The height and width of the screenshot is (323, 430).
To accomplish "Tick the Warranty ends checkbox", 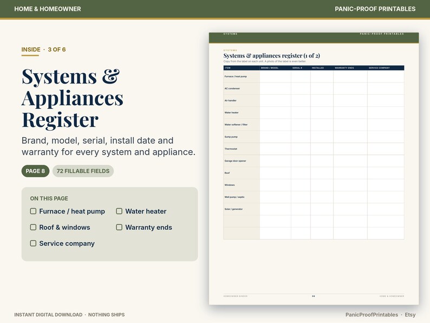I will [x=119, y=227].
